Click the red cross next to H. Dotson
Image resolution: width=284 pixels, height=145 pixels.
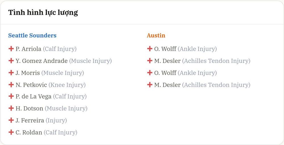(x=11, y=108)
